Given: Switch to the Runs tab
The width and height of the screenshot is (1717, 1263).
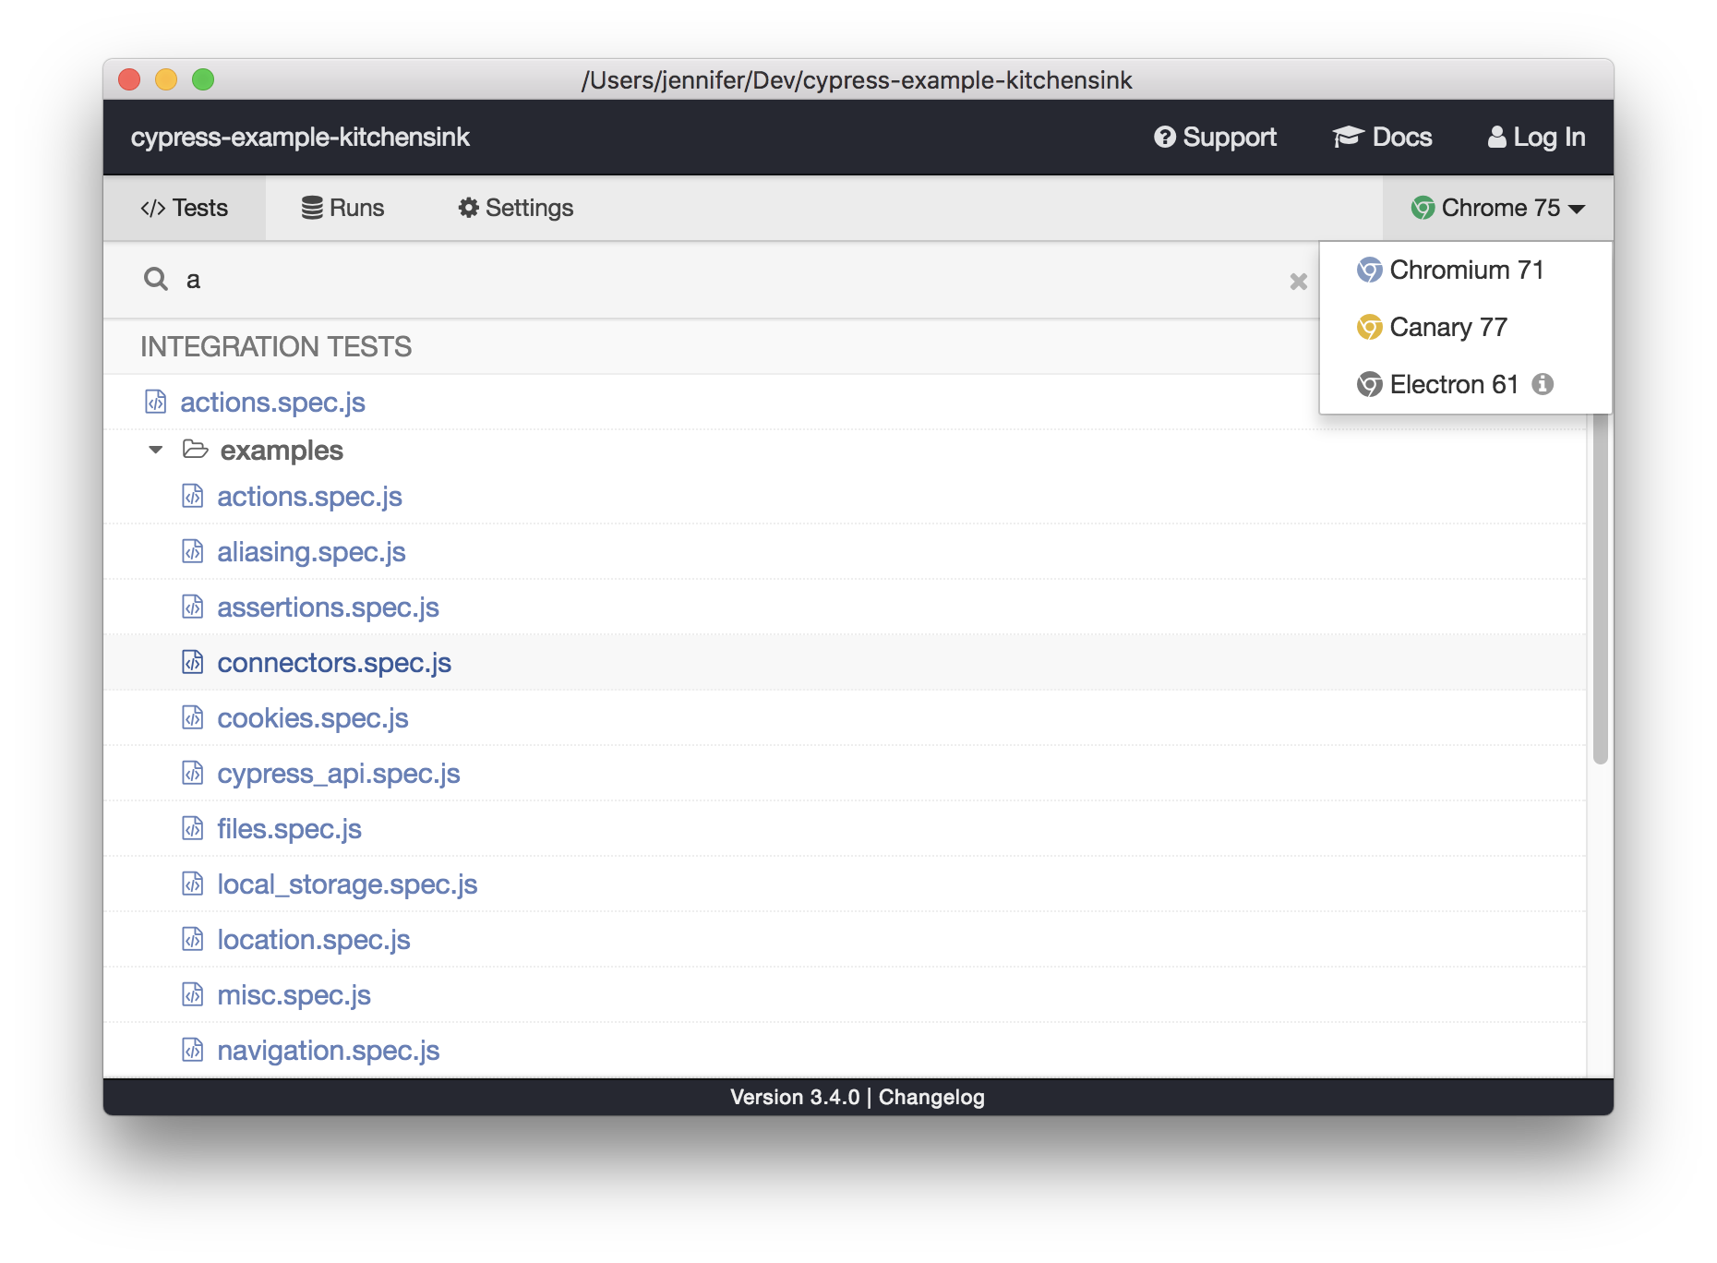Looking at the screenshot, I should point(342,208).
